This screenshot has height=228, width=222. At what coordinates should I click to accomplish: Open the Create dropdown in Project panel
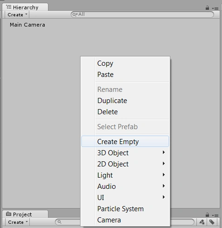(x=18, y=222)
